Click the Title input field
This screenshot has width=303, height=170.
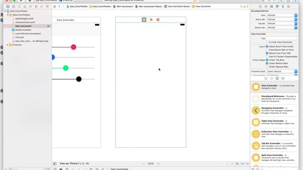point(282,38)
